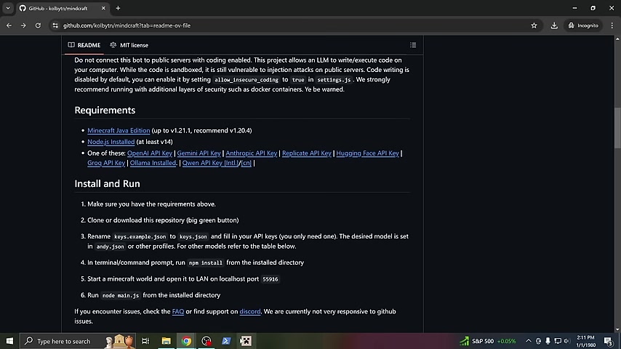621x349 pixels.
Task: Click the microphone tray icon
Action: [x=548, y=341]
